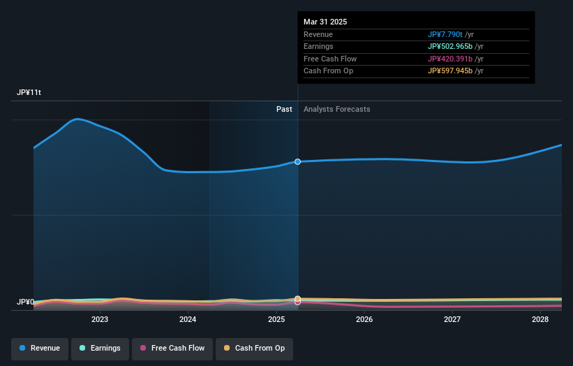Click the Cash From Op label in tooltip
Viewport: 573px width, 366px height.
329,71
